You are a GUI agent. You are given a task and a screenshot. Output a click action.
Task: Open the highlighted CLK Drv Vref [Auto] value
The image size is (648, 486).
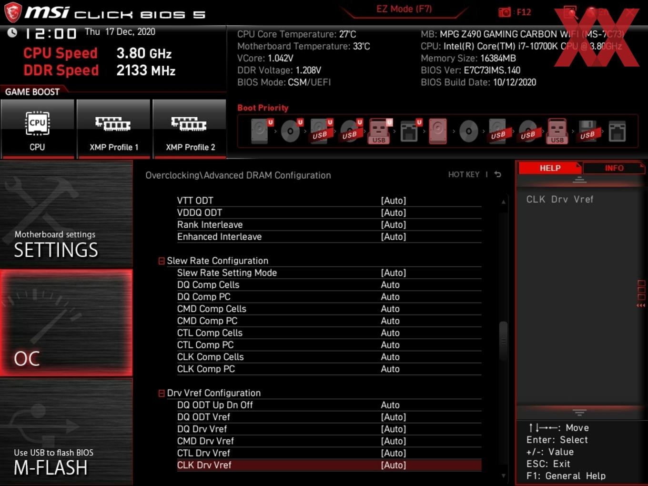394,465
